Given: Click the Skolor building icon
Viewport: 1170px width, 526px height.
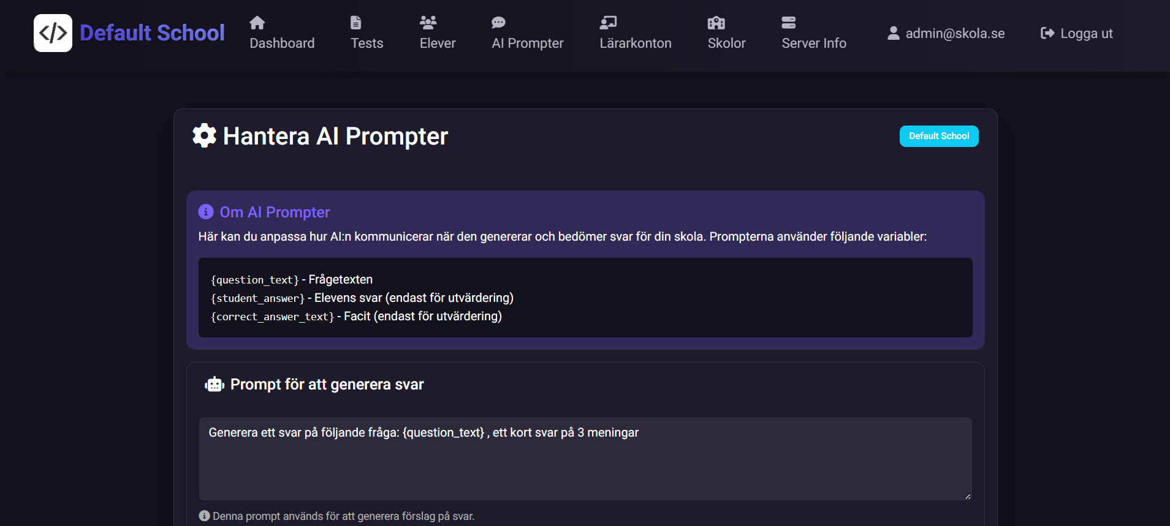Looking at the screenshot, I should pyautogui.click(x=715, y=21).
